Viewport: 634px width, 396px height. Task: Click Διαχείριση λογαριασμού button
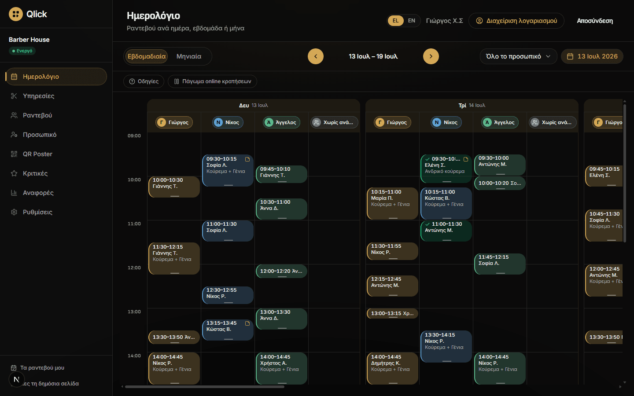[516, 21]
